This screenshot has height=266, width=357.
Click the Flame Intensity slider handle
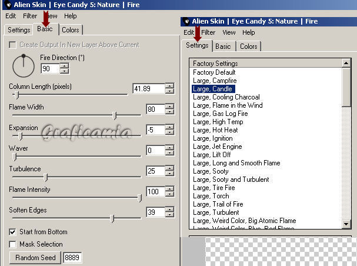(140, 198)
